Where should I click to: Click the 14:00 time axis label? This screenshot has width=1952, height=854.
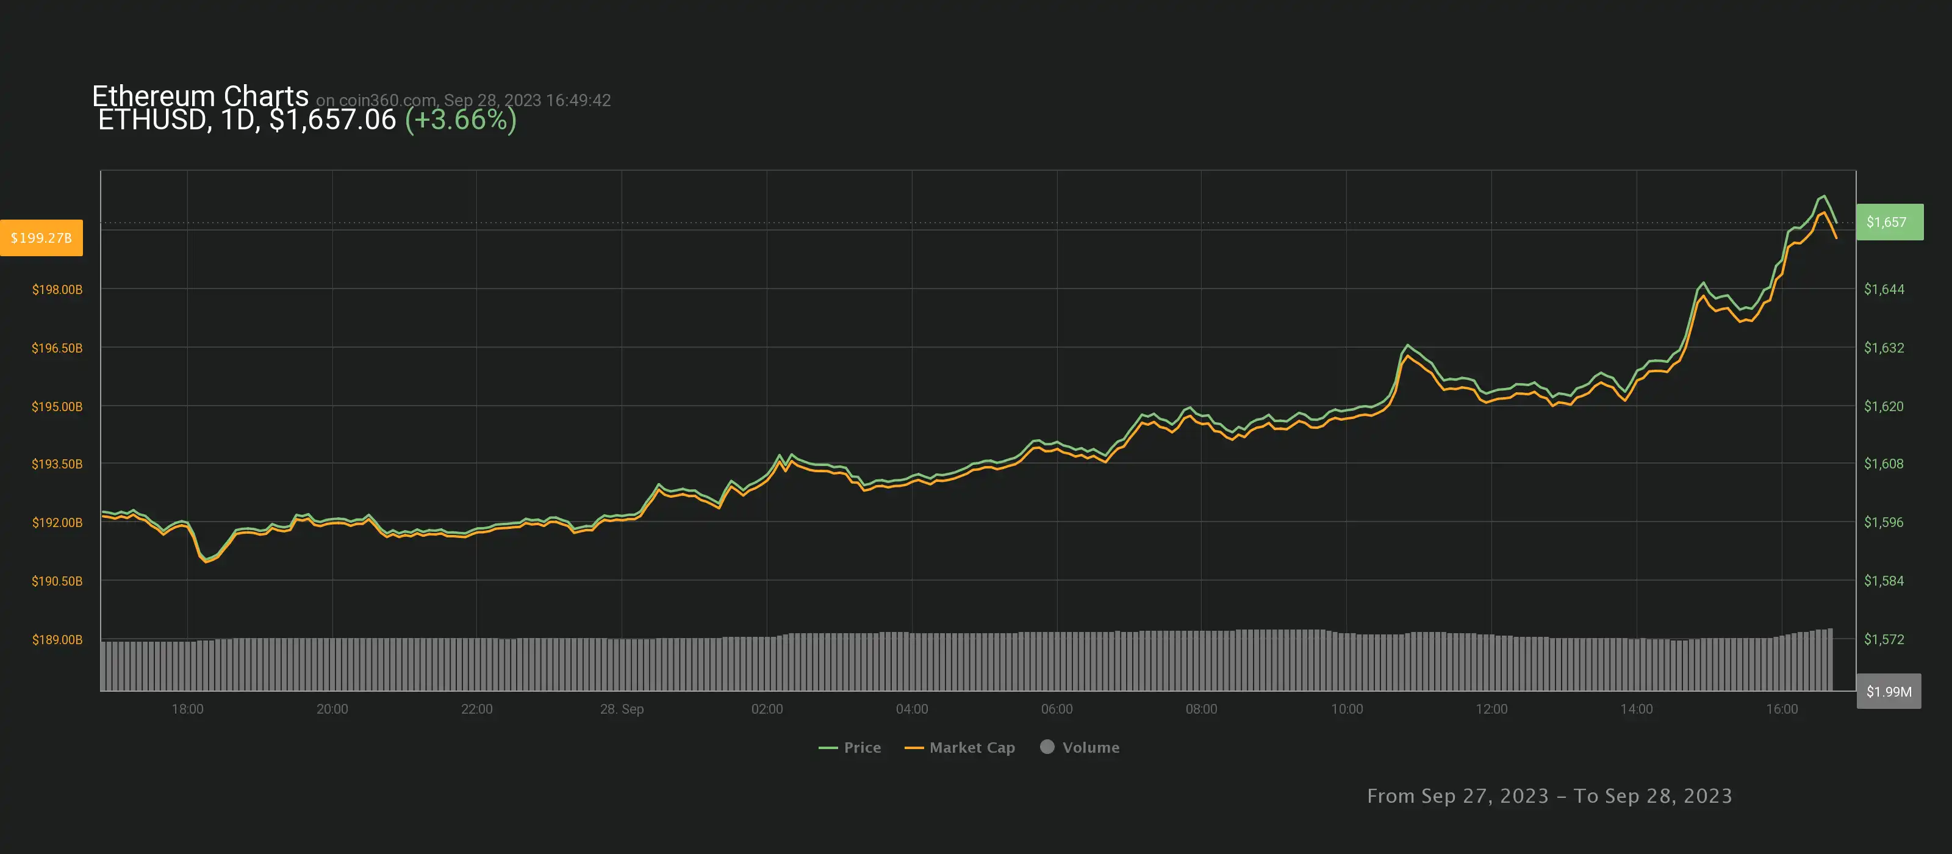(1636, 708)
